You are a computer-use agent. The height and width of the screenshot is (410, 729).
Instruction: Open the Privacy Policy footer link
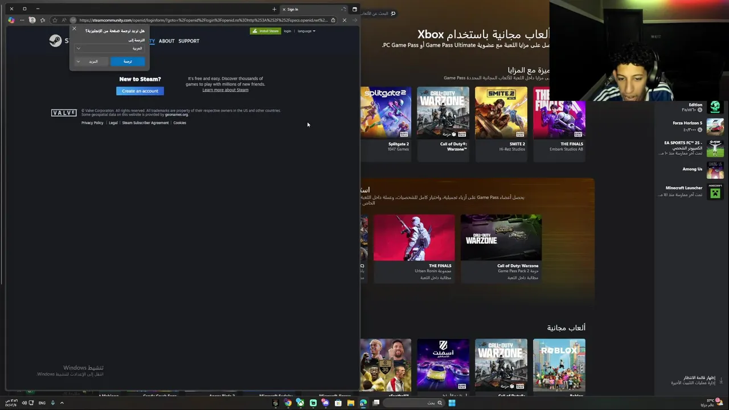92,123
